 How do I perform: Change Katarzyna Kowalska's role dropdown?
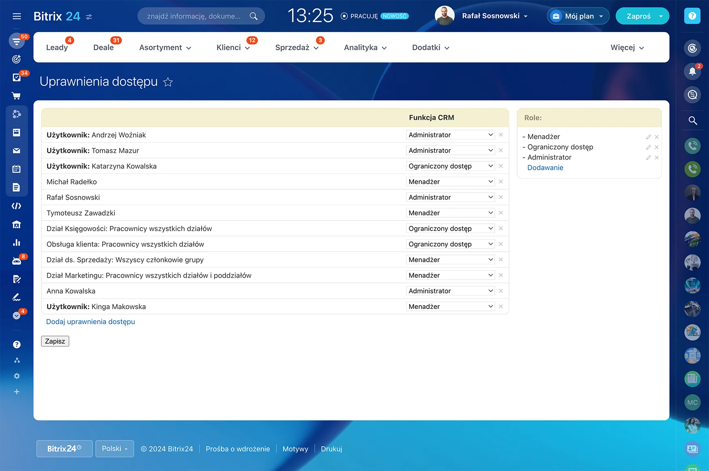tap(450, 166)
